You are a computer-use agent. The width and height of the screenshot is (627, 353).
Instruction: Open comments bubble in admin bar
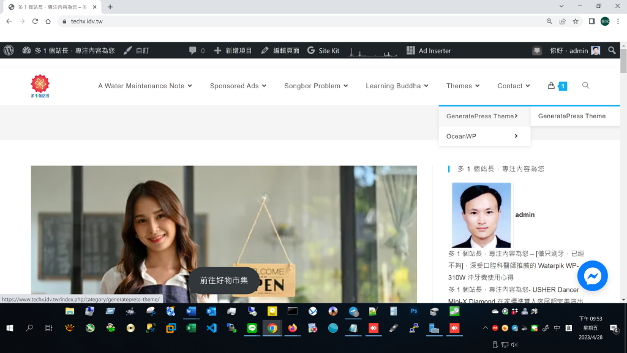click(x=197, y=51)
